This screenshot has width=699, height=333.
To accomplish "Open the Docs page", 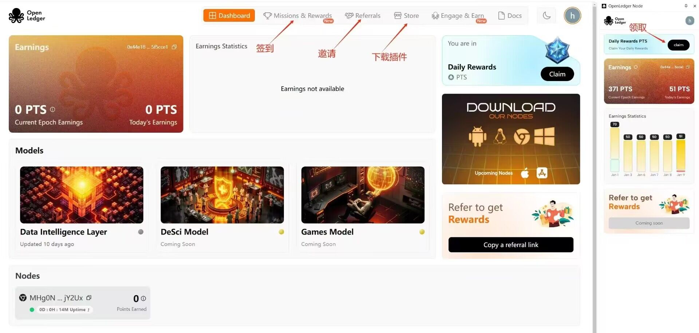I will (510, 16).
